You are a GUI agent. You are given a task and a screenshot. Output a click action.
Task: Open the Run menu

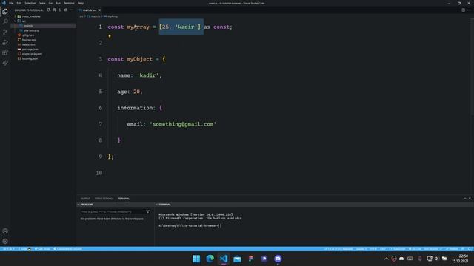58,3
